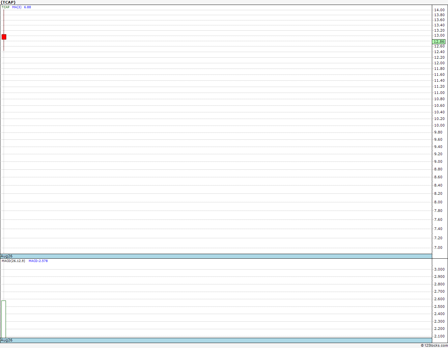Click the green MACD histogram bar

click(x=4, y=319)
